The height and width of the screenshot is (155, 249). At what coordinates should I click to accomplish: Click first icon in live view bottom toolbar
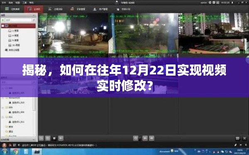(x=41, y=138)
